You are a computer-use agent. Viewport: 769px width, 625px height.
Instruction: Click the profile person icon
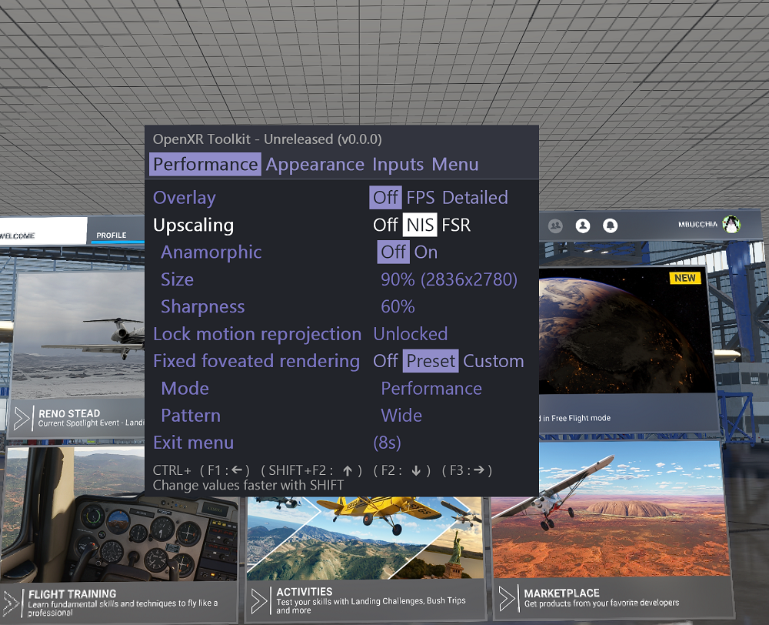[582, 224]
